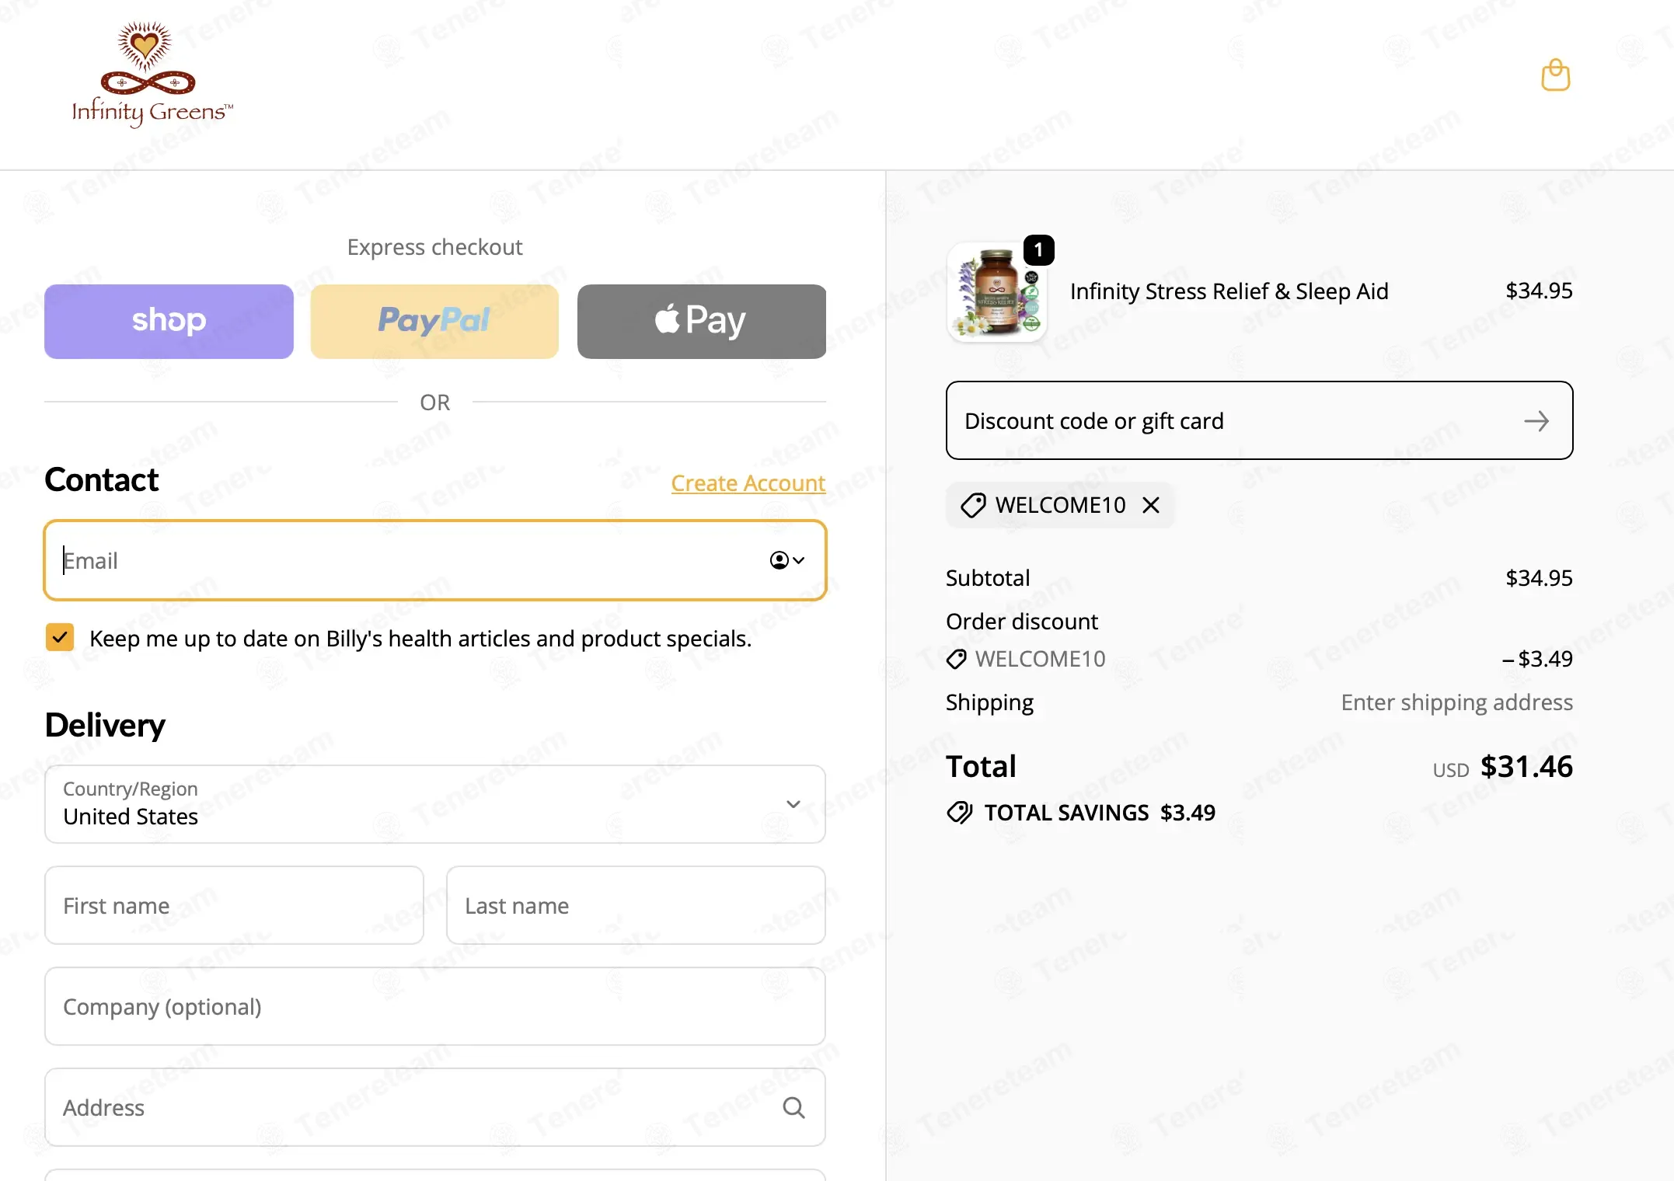1674x1181 pixels.
Task: Click the '–$3.49' order discount amount
Action: [x=1537, y=659]
